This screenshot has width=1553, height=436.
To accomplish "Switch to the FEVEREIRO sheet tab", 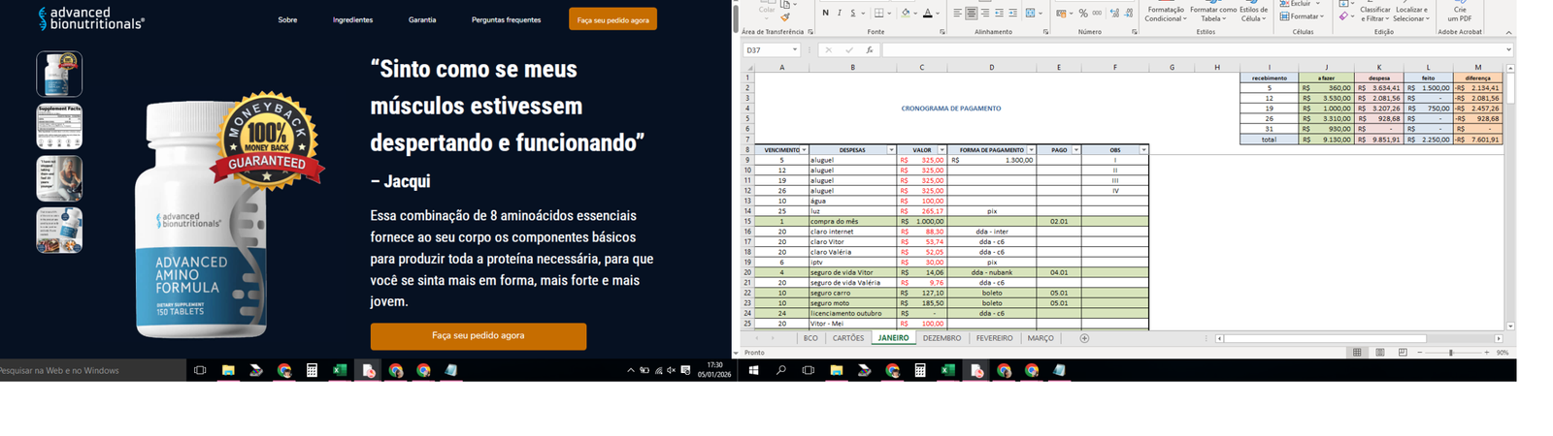I will 994,338.
